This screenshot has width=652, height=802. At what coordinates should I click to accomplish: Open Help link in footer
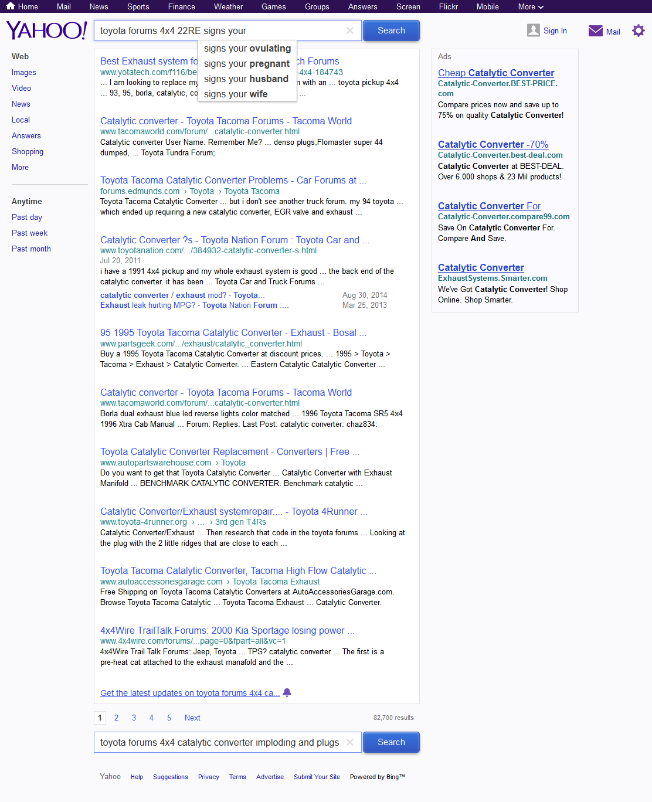tap(137, 777)
